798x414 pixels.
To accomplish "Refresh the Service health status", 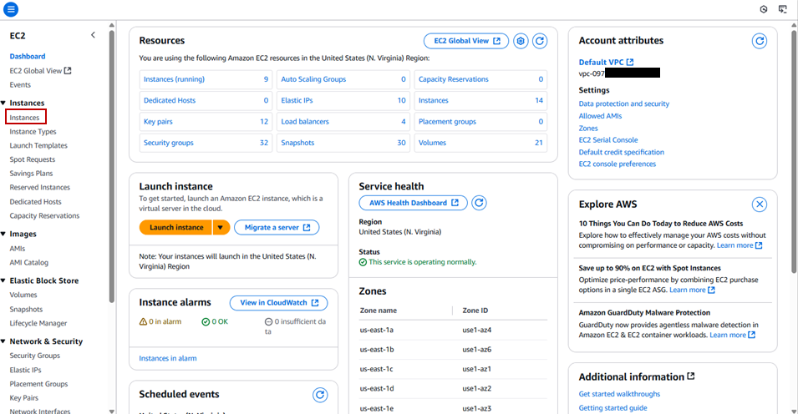I will (479, 203).
